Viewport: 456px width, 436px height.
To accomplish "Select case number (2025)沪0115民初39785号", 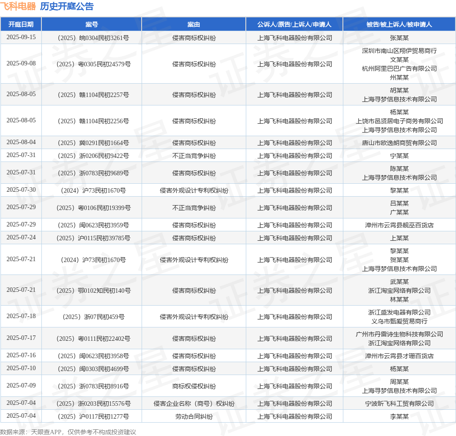I will pyautogui.click(x=94, y=238).
